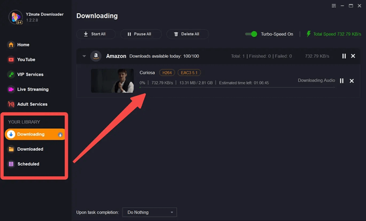Click the Amazon service logo icon

(96, 56)
